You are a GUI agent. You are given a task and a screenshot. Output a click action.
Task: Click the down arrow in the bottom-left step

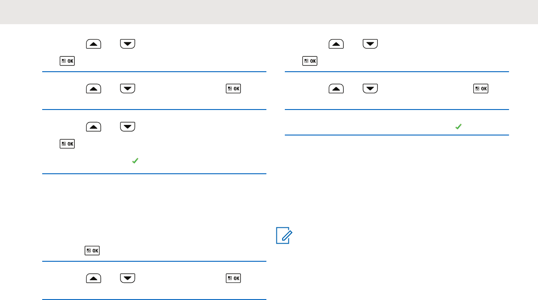127,278
